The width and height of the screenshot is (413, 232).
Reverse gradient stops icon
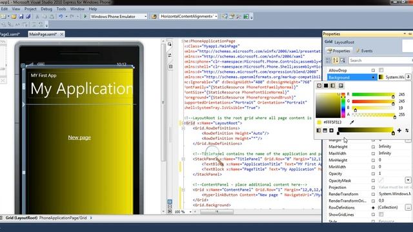[x=407, y=130]
